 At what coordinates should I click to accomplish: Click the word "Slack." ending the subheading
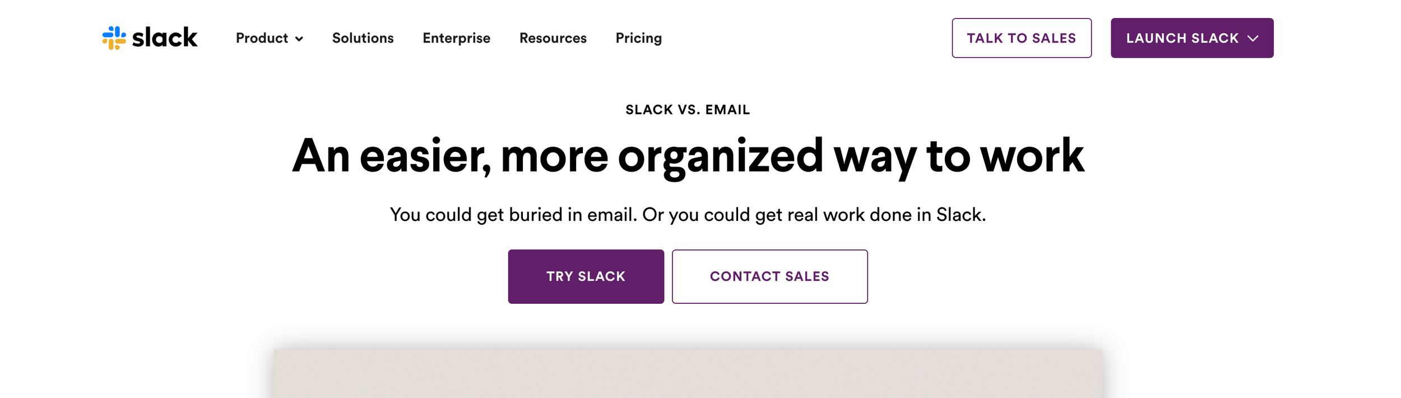pyautogui.click(x=961, y=215)
